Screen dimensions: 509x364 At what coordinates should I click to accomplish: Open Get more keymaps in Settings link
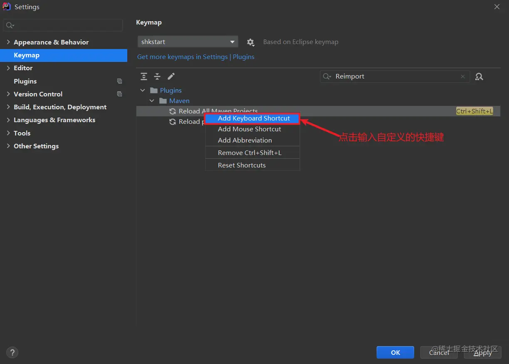pyautogui.click(x=183, y=57)
